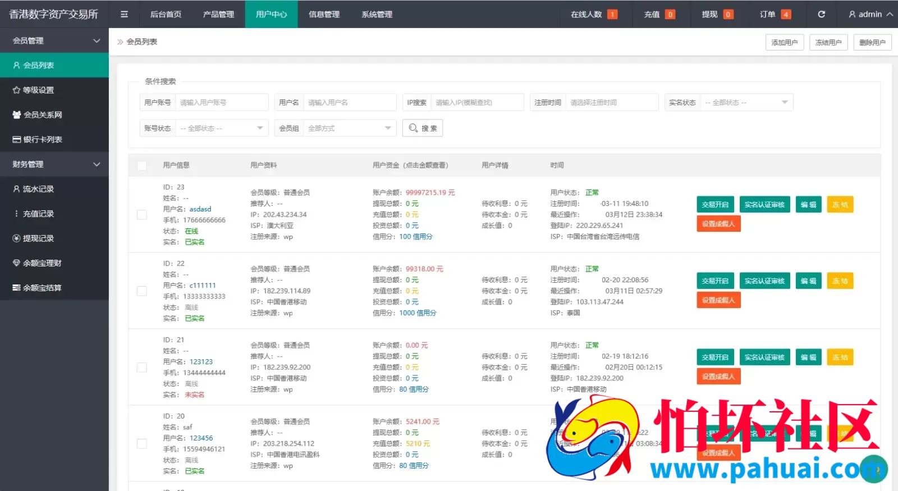Click 冻结 for user asdasd
898x491 pixels.
[840, 205]
